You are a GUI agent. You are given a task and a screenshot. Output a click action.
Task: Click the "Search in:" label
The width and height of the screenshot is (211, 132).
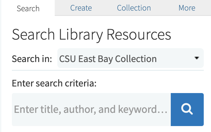[32, 59]
